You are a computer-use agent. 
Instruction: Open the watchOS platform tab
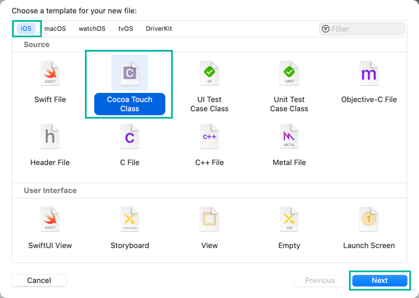(92, 29)
